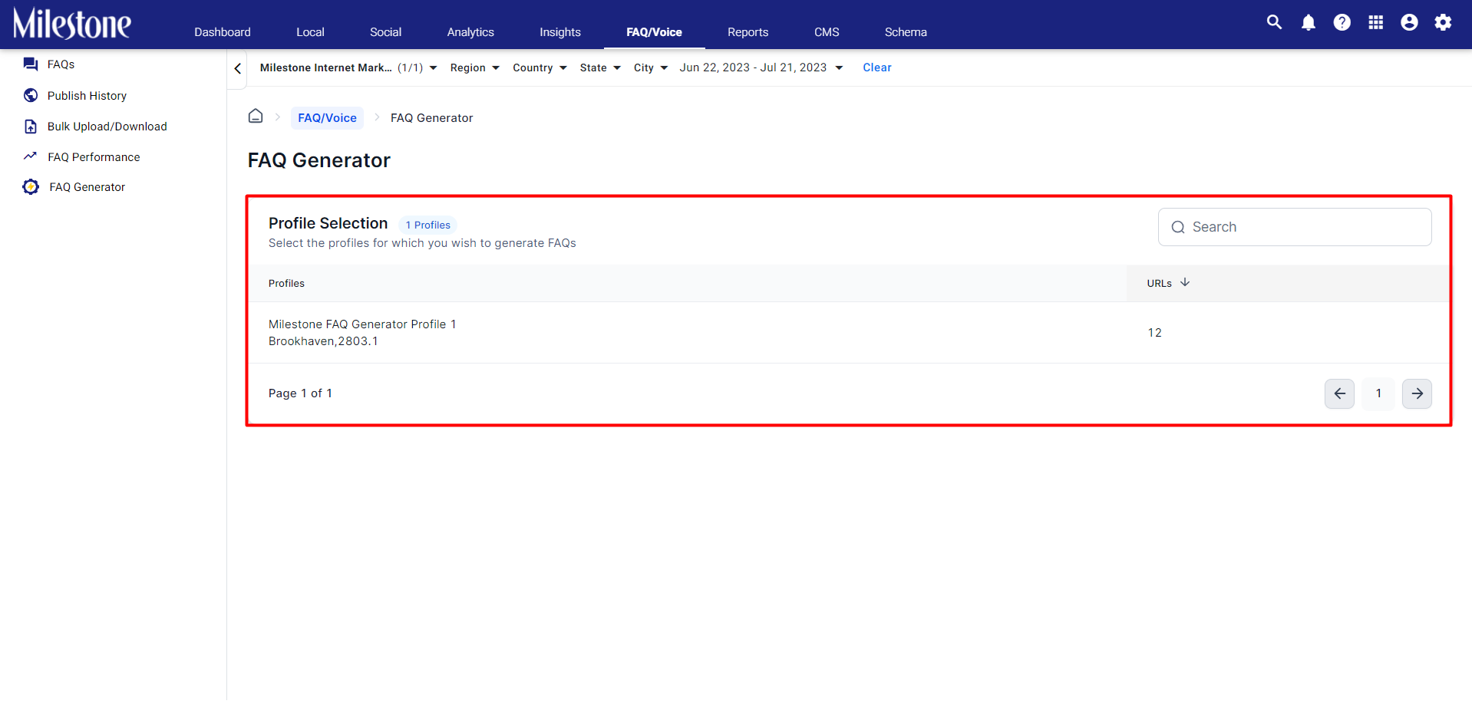Click the URLs value 12
Screen dimensions: 1472x714
tap(1154, 333)
